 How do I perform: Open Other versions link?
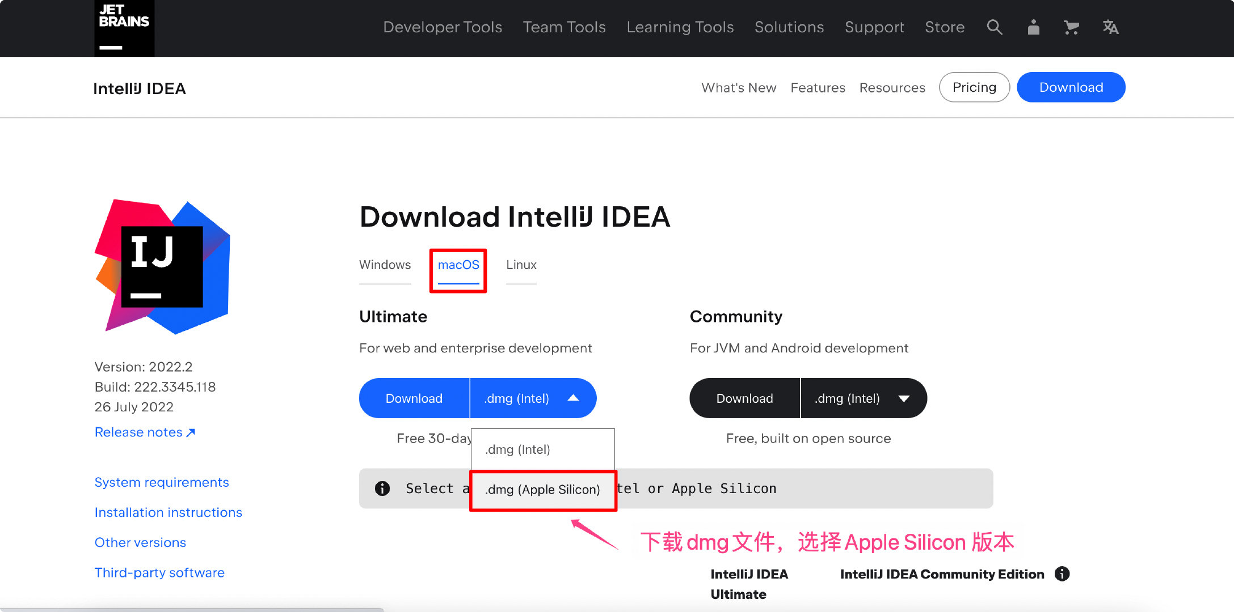click(140, 542)
